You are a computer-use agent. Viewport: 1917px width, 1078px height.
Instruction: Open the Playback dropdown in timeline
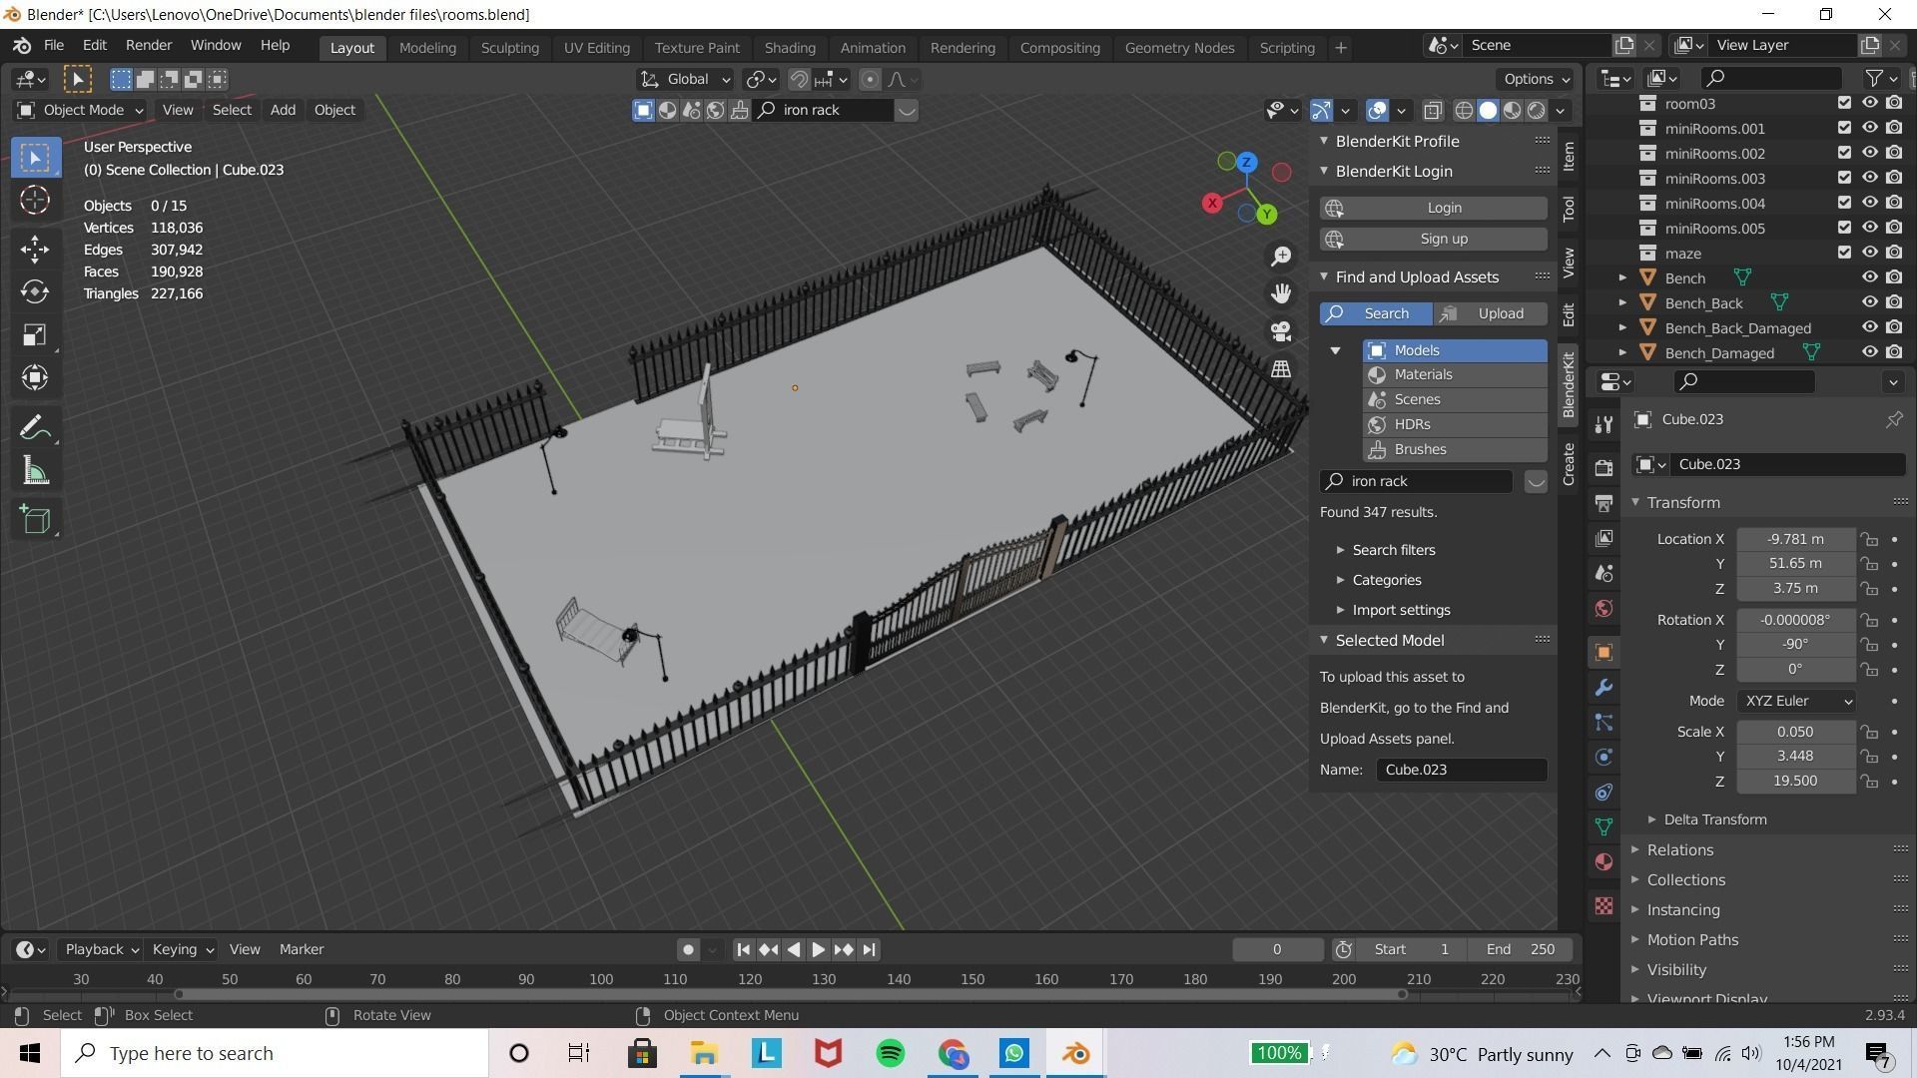pos(102,950)
